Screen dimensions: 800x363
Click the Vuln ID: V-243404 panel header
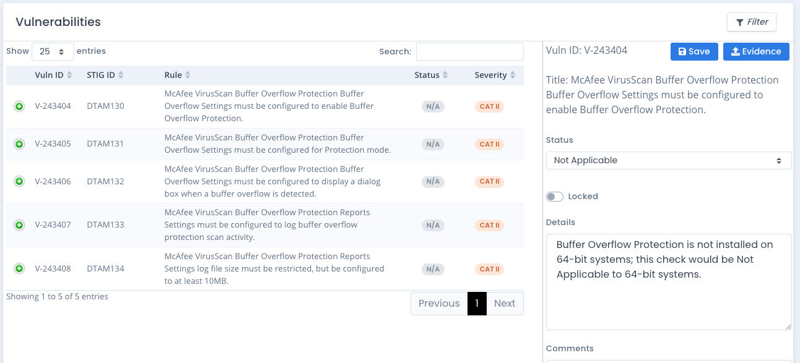click(586, 51)
